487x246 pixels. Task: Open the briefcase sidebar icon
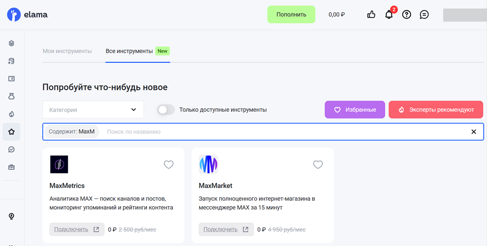(x=12, y=167)
